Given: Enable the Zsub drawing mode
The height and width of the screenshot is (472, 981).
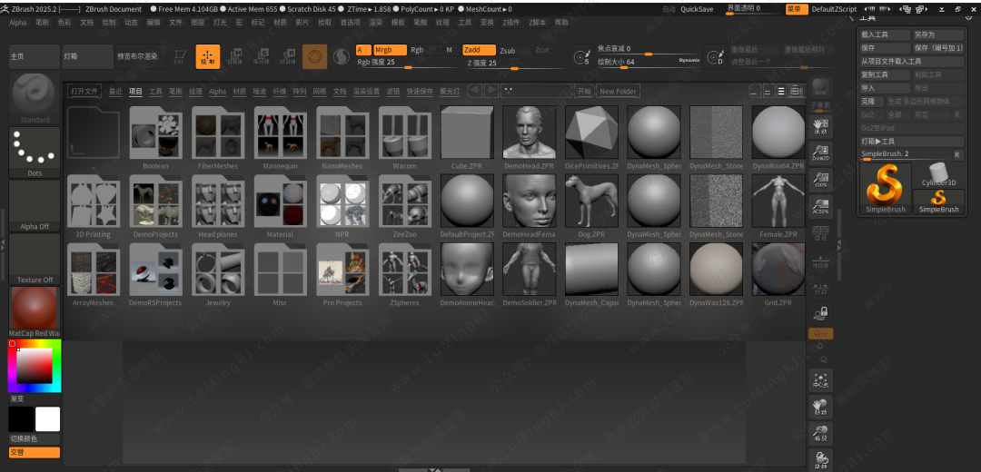Looking at the screenshot, I should (507, 51).
